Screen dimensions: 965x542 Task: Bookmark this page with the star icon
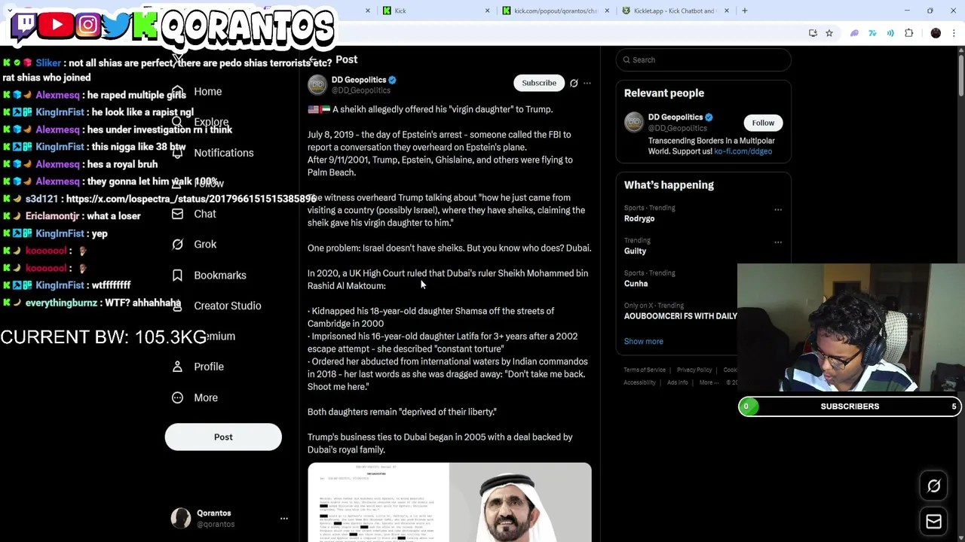coord(829,33)
